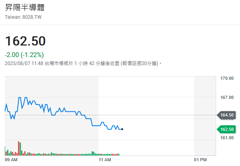The width and height of the screenshot is (240, 166).
Task: Click the gray 164.50 previous close tag
Action: pyautogui.click(x=226, y=115)
